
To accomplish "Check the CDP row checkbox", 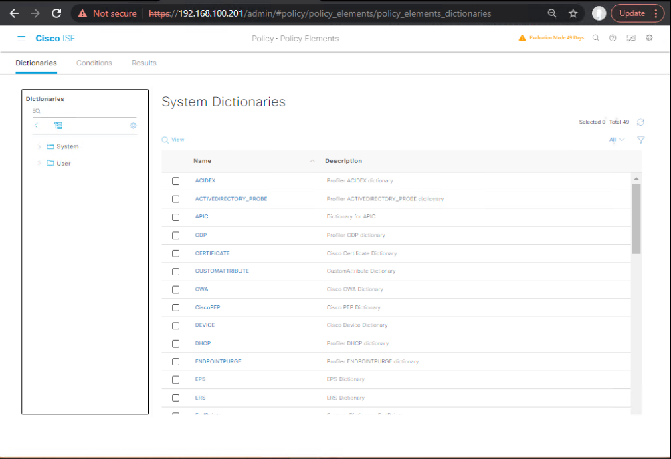I will click(175, 235).
